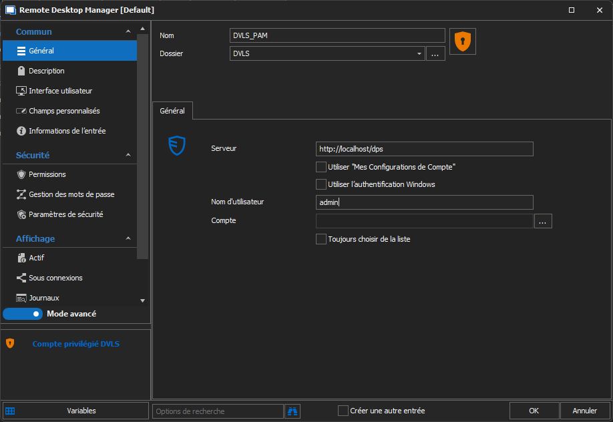The image size is (613, 422).
Task: Open Description section with clipboard icon
Action: (47, 71)
